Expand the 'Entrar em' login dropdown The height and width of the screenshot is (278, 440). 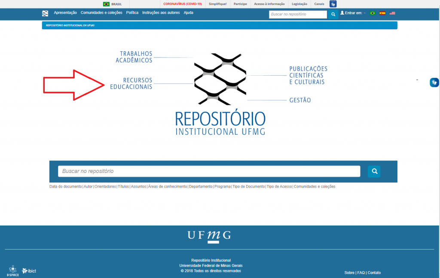pos(352,13)
